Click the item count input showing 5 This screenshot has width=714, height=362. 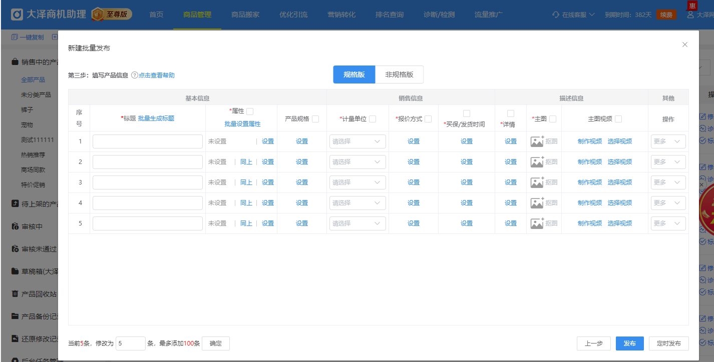tap(131, 343)
